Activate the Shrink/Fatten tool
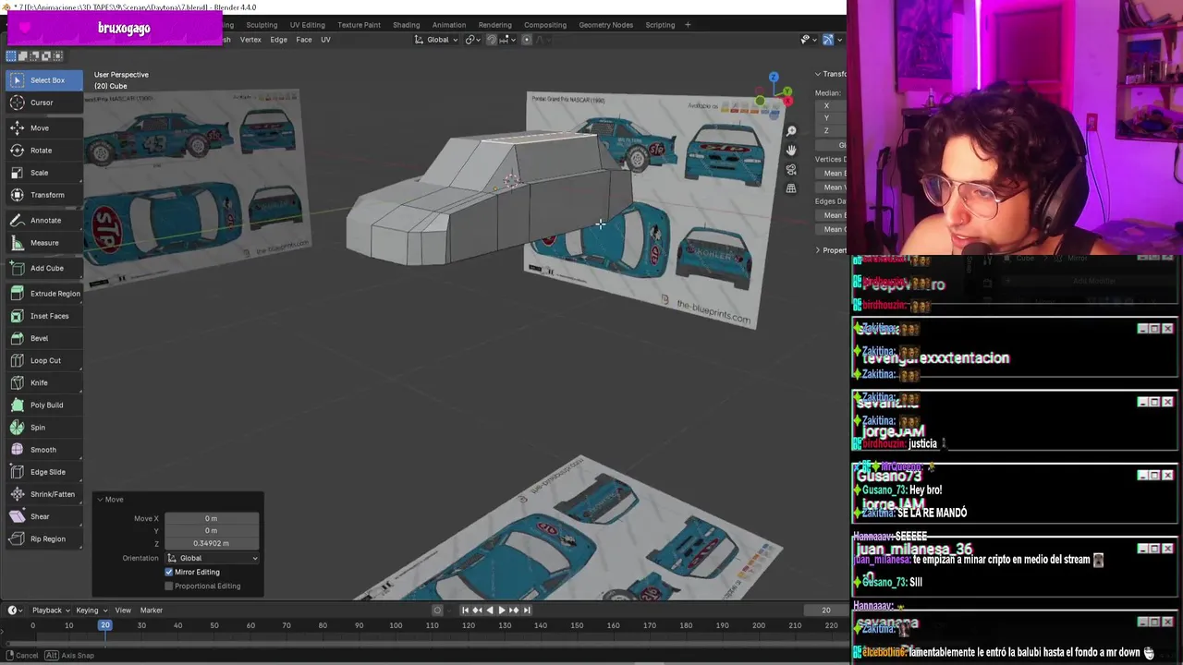1183x665 pixels. click(x=44, y=494)
